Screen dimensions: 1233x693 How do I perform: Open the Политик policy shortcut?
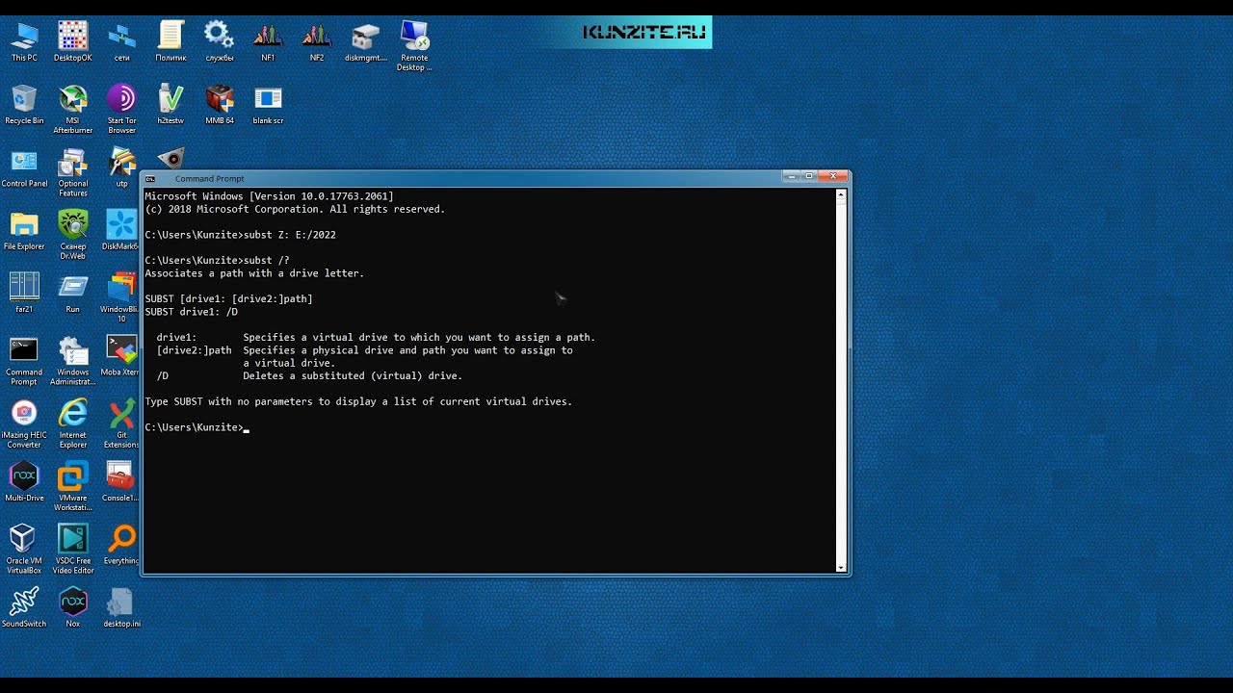[x=171, y=42]
